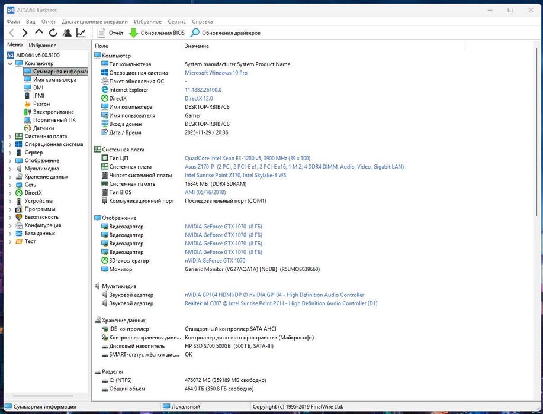Open the Справка menu
The height and width of the screenshot is (414, 543).
pos(203,21)
